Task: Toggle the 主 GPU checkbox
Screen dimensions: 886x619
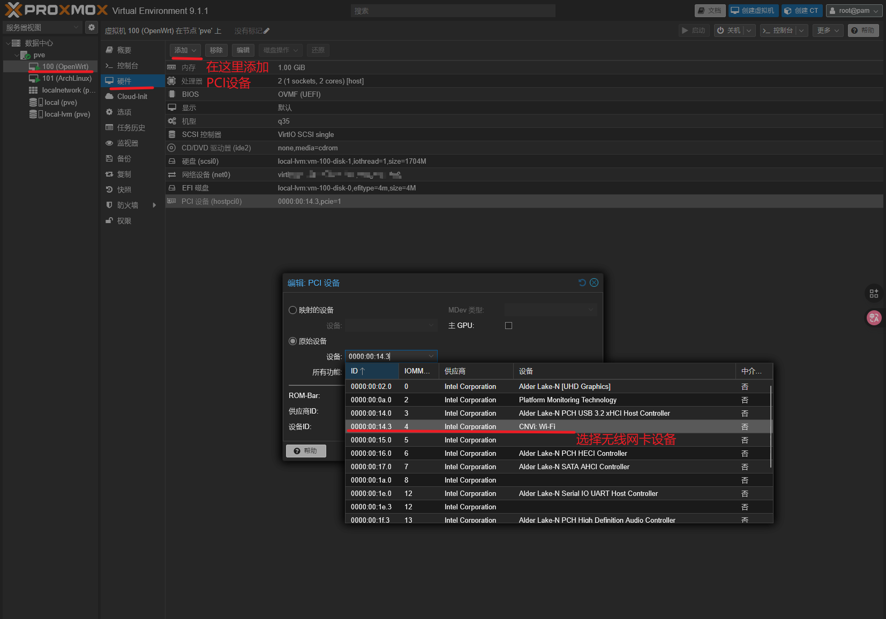Action: (x=508, y=325)
